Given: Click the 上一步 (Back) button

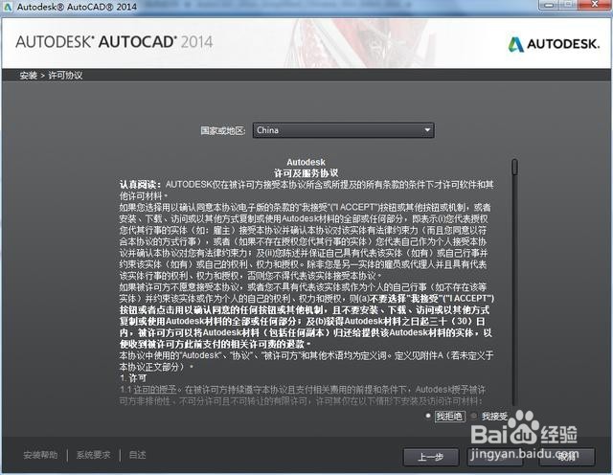Looking at the screenshot, I should [431, 457].
